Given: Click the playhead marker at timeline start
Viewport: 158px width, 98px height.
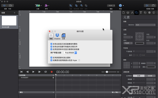Looking at the screenshot, I should (x=56, y=75).
